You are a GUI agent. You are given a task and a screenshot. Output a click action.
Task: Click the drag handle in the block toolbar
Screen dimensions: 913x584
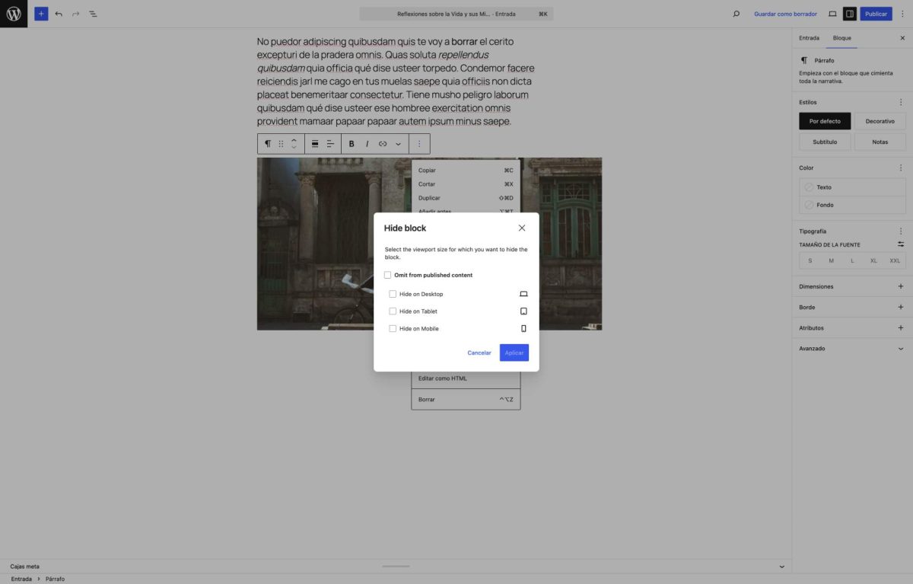coord(282,143)
